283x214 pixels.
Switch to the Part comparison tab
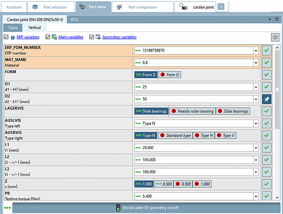pyautogui.click(x=143, y=7)
